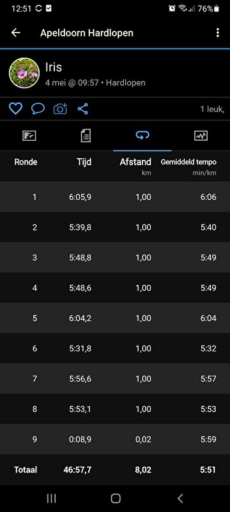230x512 pixels.
Task: Add photo using camera icon
Action: pos(60,109)
